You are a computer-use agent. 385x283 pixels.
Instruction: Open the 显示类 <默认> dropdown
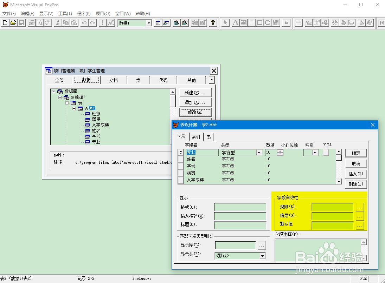pyautogui.click(x=263, y=256)
